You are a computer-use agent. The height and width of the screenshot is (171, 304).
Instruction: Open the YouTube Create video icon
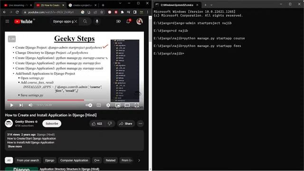coord(118,21)
